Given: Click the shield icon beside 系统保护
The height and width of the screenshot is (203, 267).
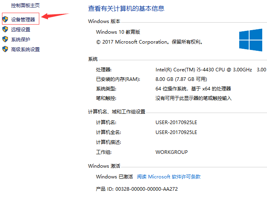Looking at the screenshot, I should pyautogui.click(x=5, y=39).
